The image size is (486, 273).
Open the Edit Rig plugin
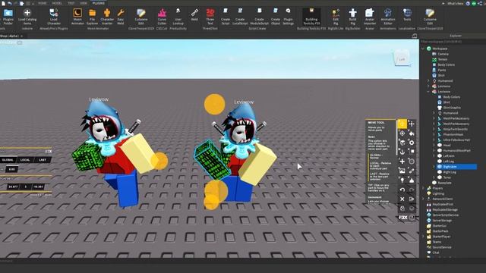tap(336, 17)
